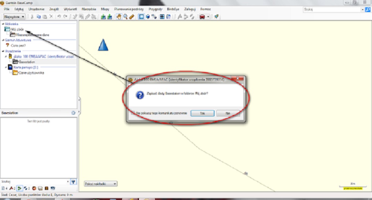This screenshot has height=200, width=372.
Task: Click the Undo arrow icon
Action: click(59, 16)
